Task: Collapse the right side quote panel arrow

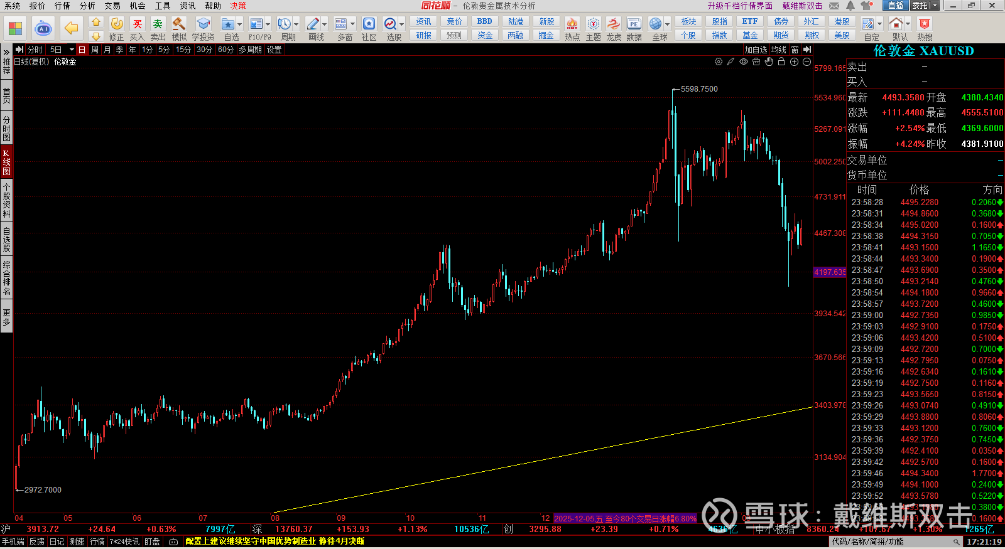Action: 808,50
